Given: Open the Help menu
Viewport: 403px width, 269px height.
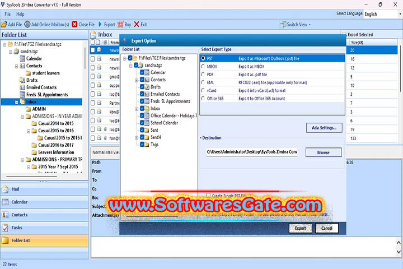Looking at the screenshot, I should click(20, 14).
